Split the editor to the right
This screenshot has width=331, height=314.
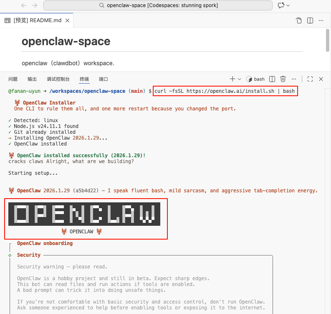[310, 20]
